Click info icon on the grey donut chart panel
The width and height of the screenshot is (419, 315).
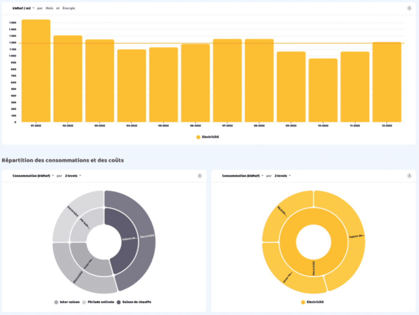(200, 176)
